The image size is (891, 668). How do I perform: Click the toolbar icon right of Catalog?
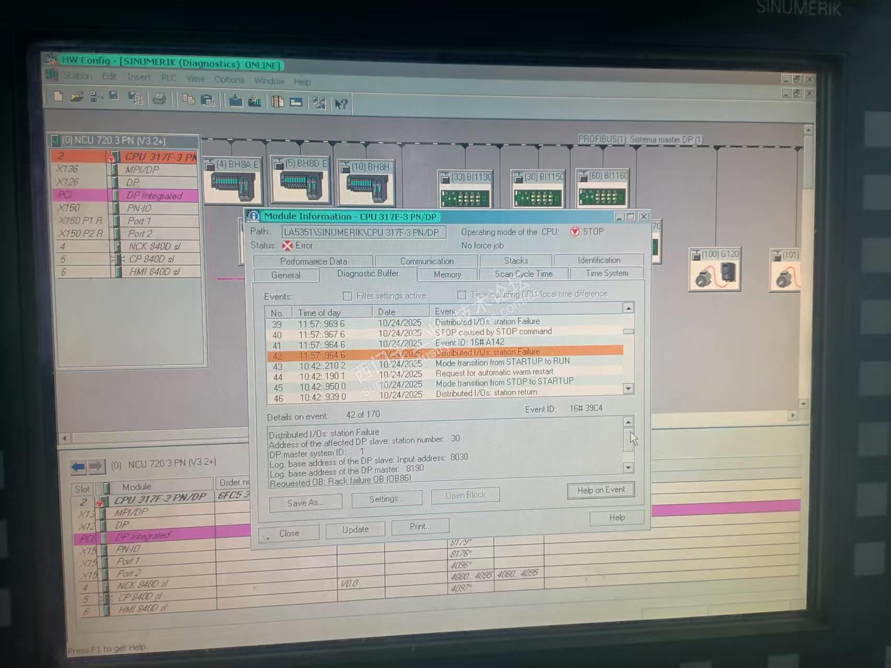click(296, 102)
